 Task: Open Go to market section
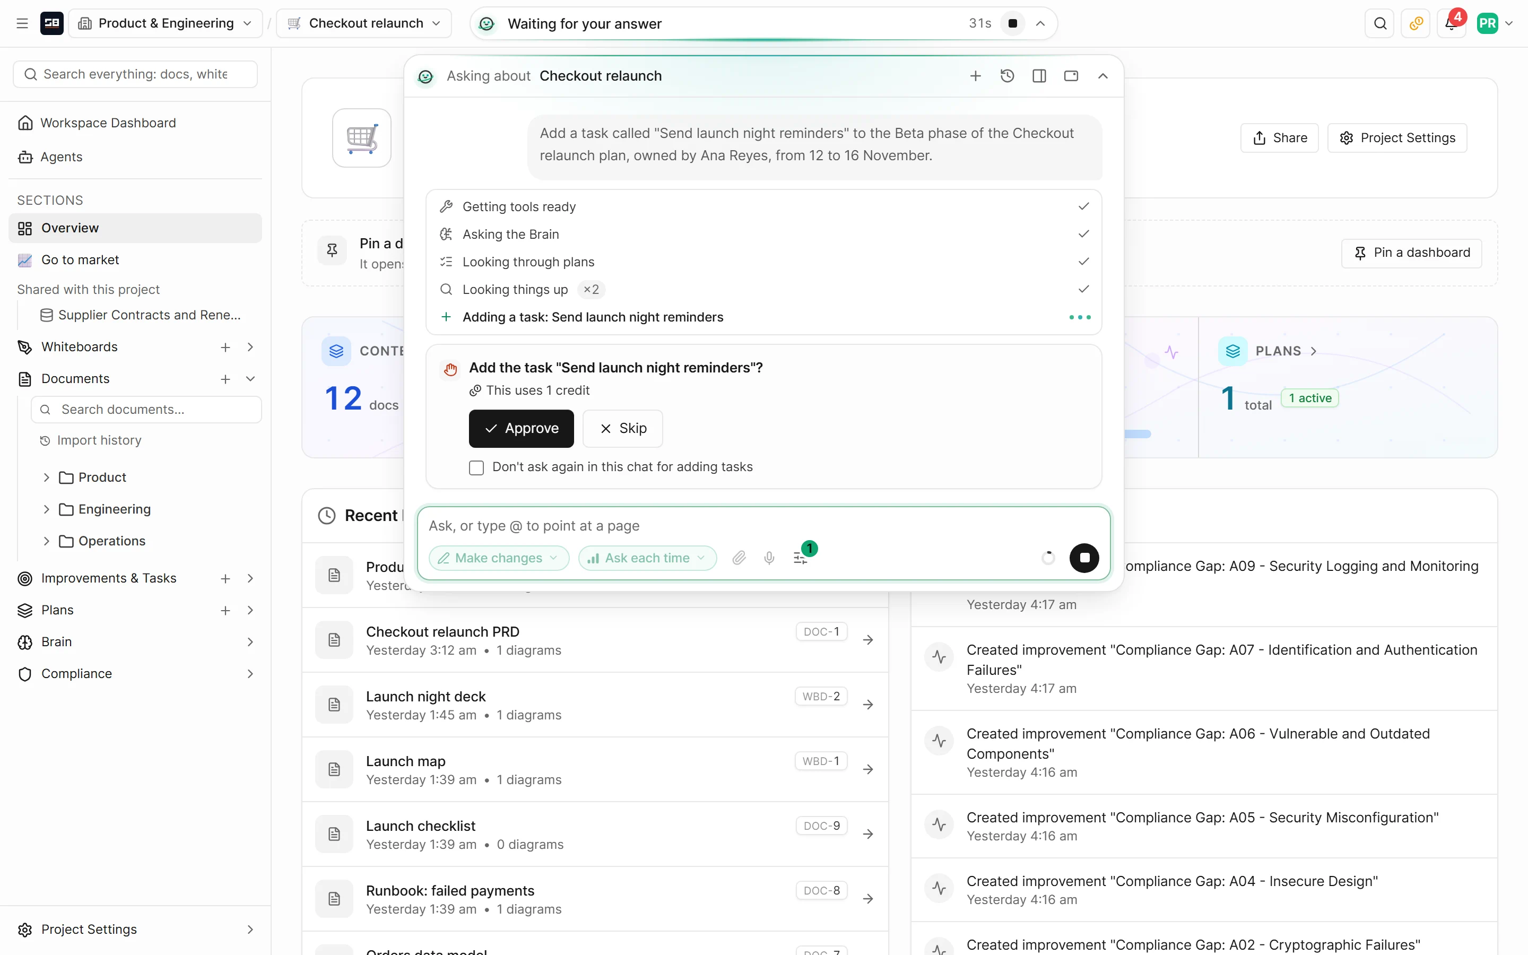pos(135,259)
